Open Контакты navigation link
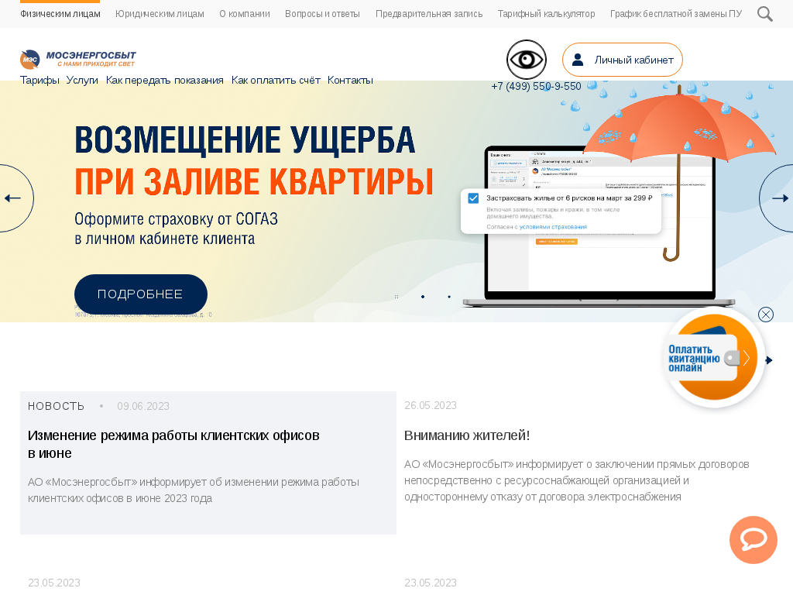 [350, 80]
